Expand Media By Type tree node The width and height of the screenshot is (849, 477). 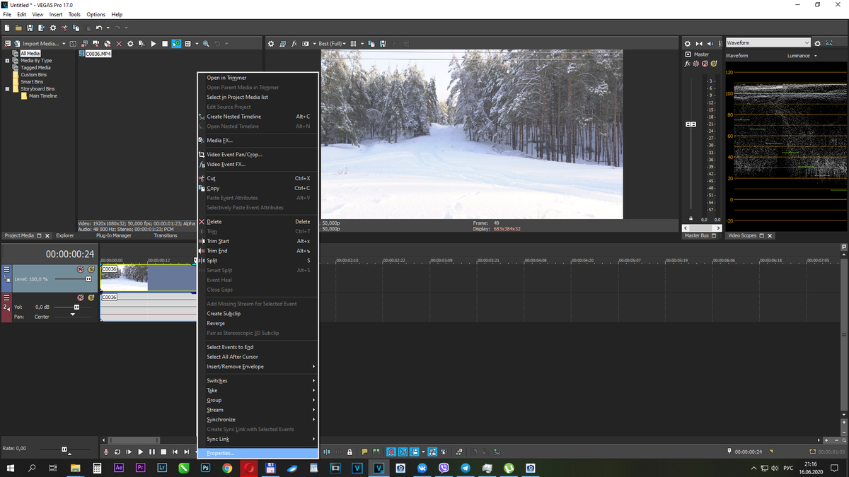coord(7,61)
